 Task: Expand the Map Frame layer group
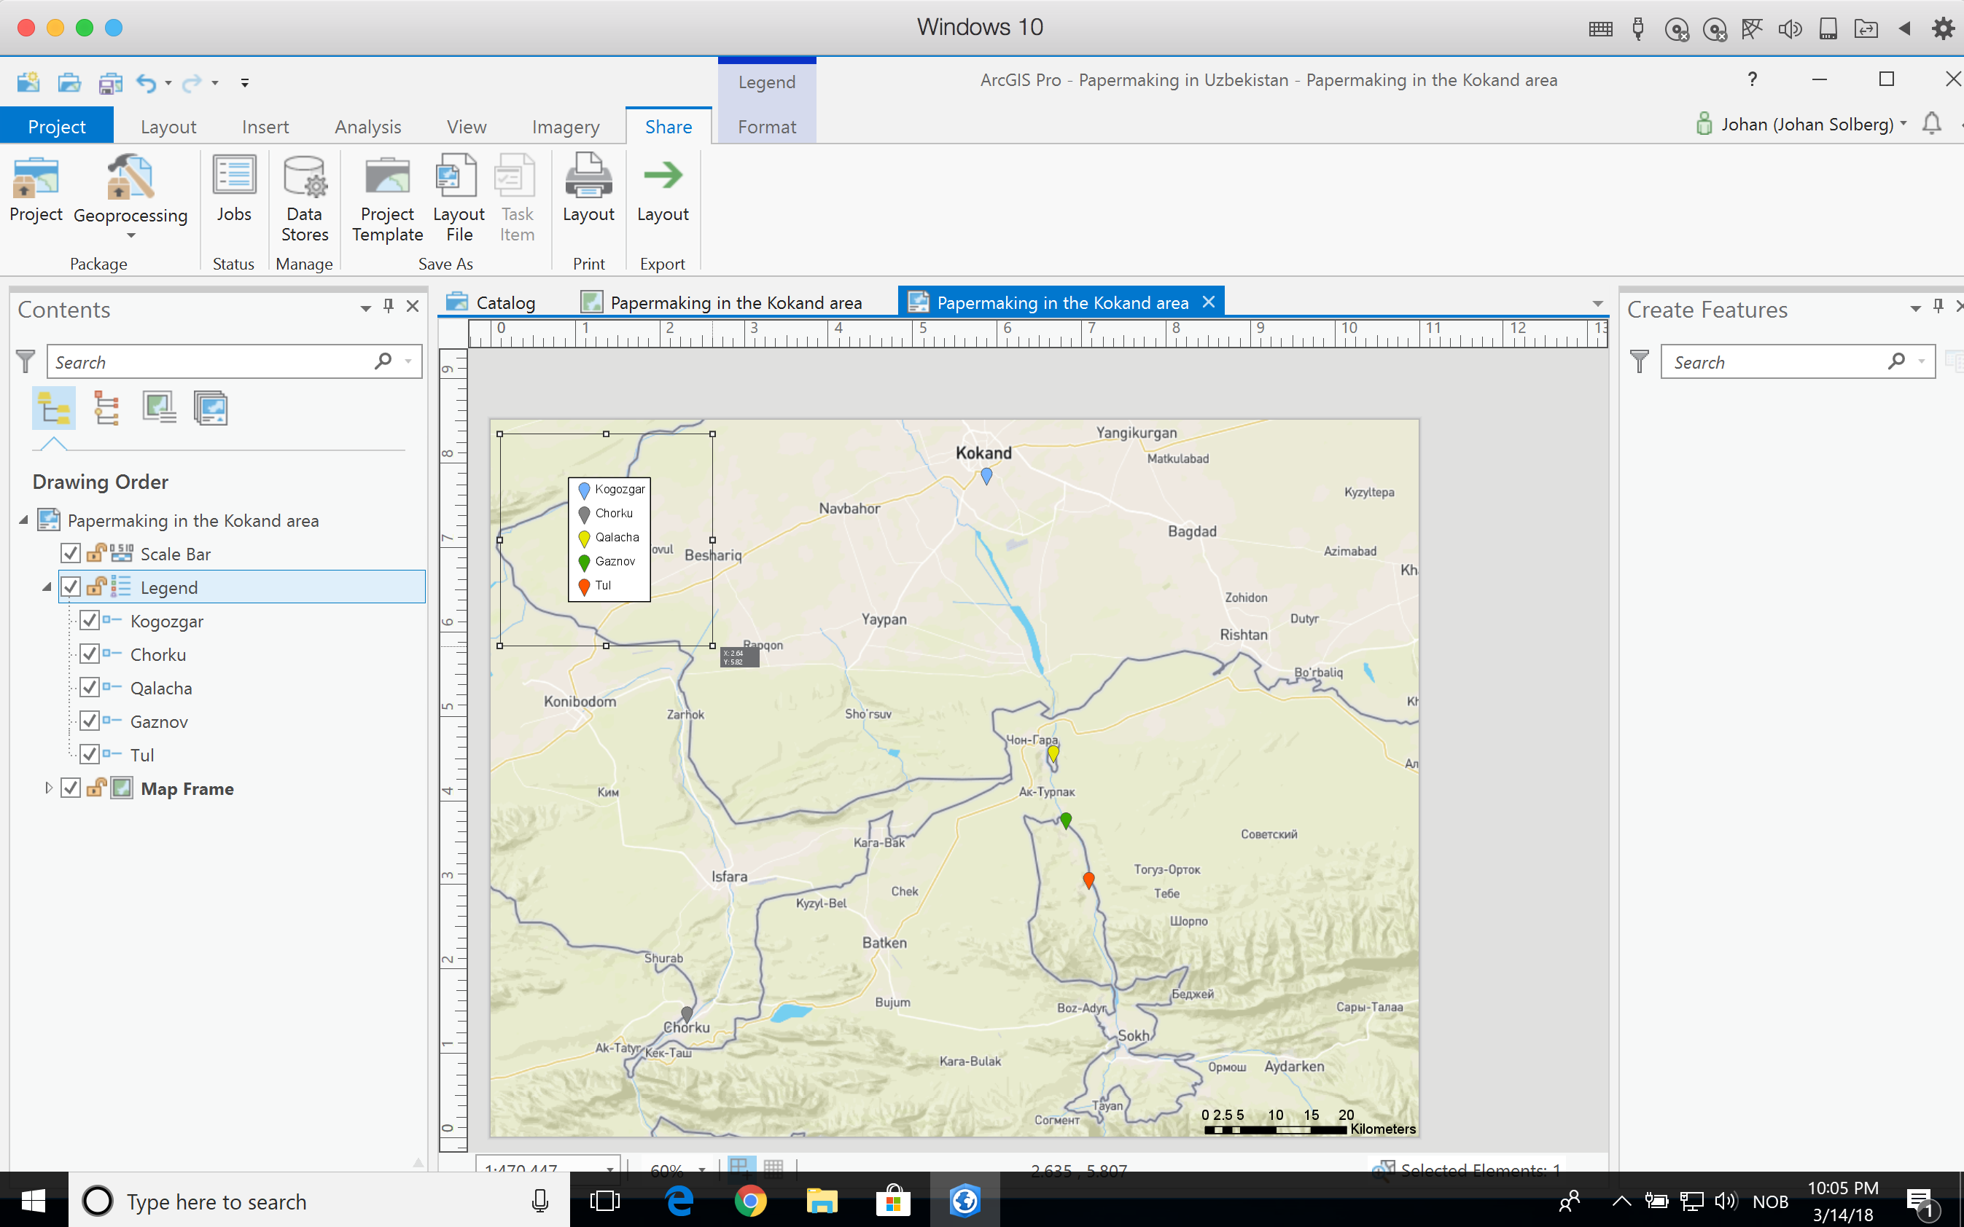pos(47,789)
